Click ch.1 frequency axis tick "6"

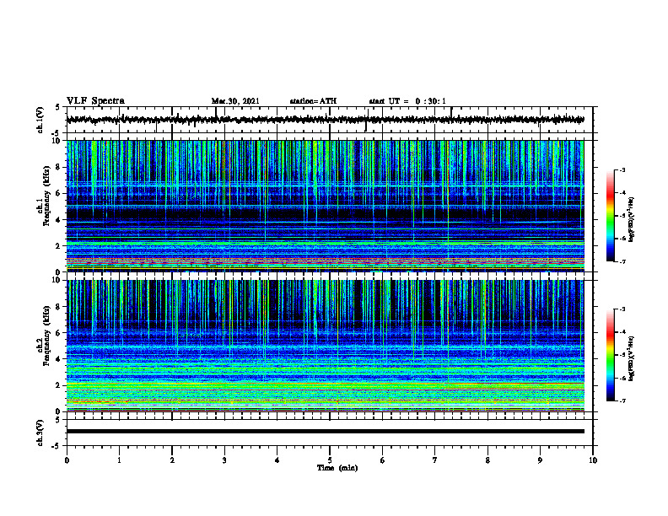59,194
